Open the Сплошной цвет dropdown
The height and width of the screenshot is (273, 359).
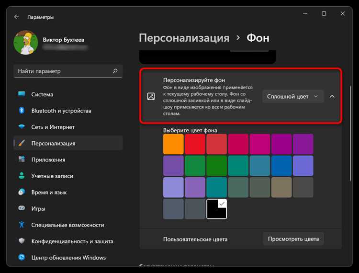[x=293, y=96]
